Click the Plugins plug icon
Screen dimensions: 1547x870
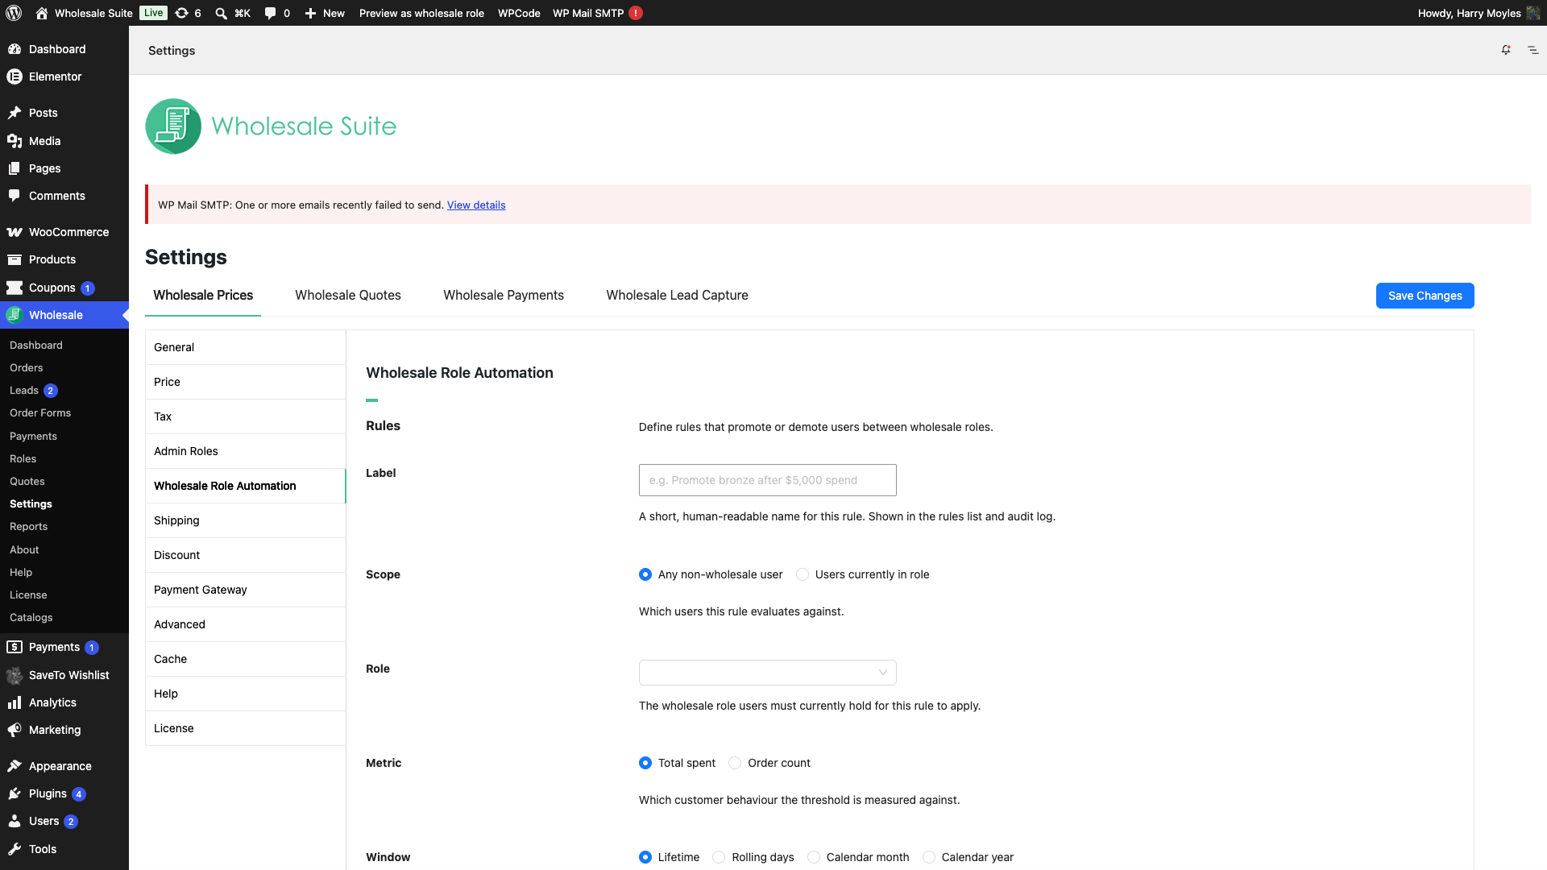pos(15,793)
